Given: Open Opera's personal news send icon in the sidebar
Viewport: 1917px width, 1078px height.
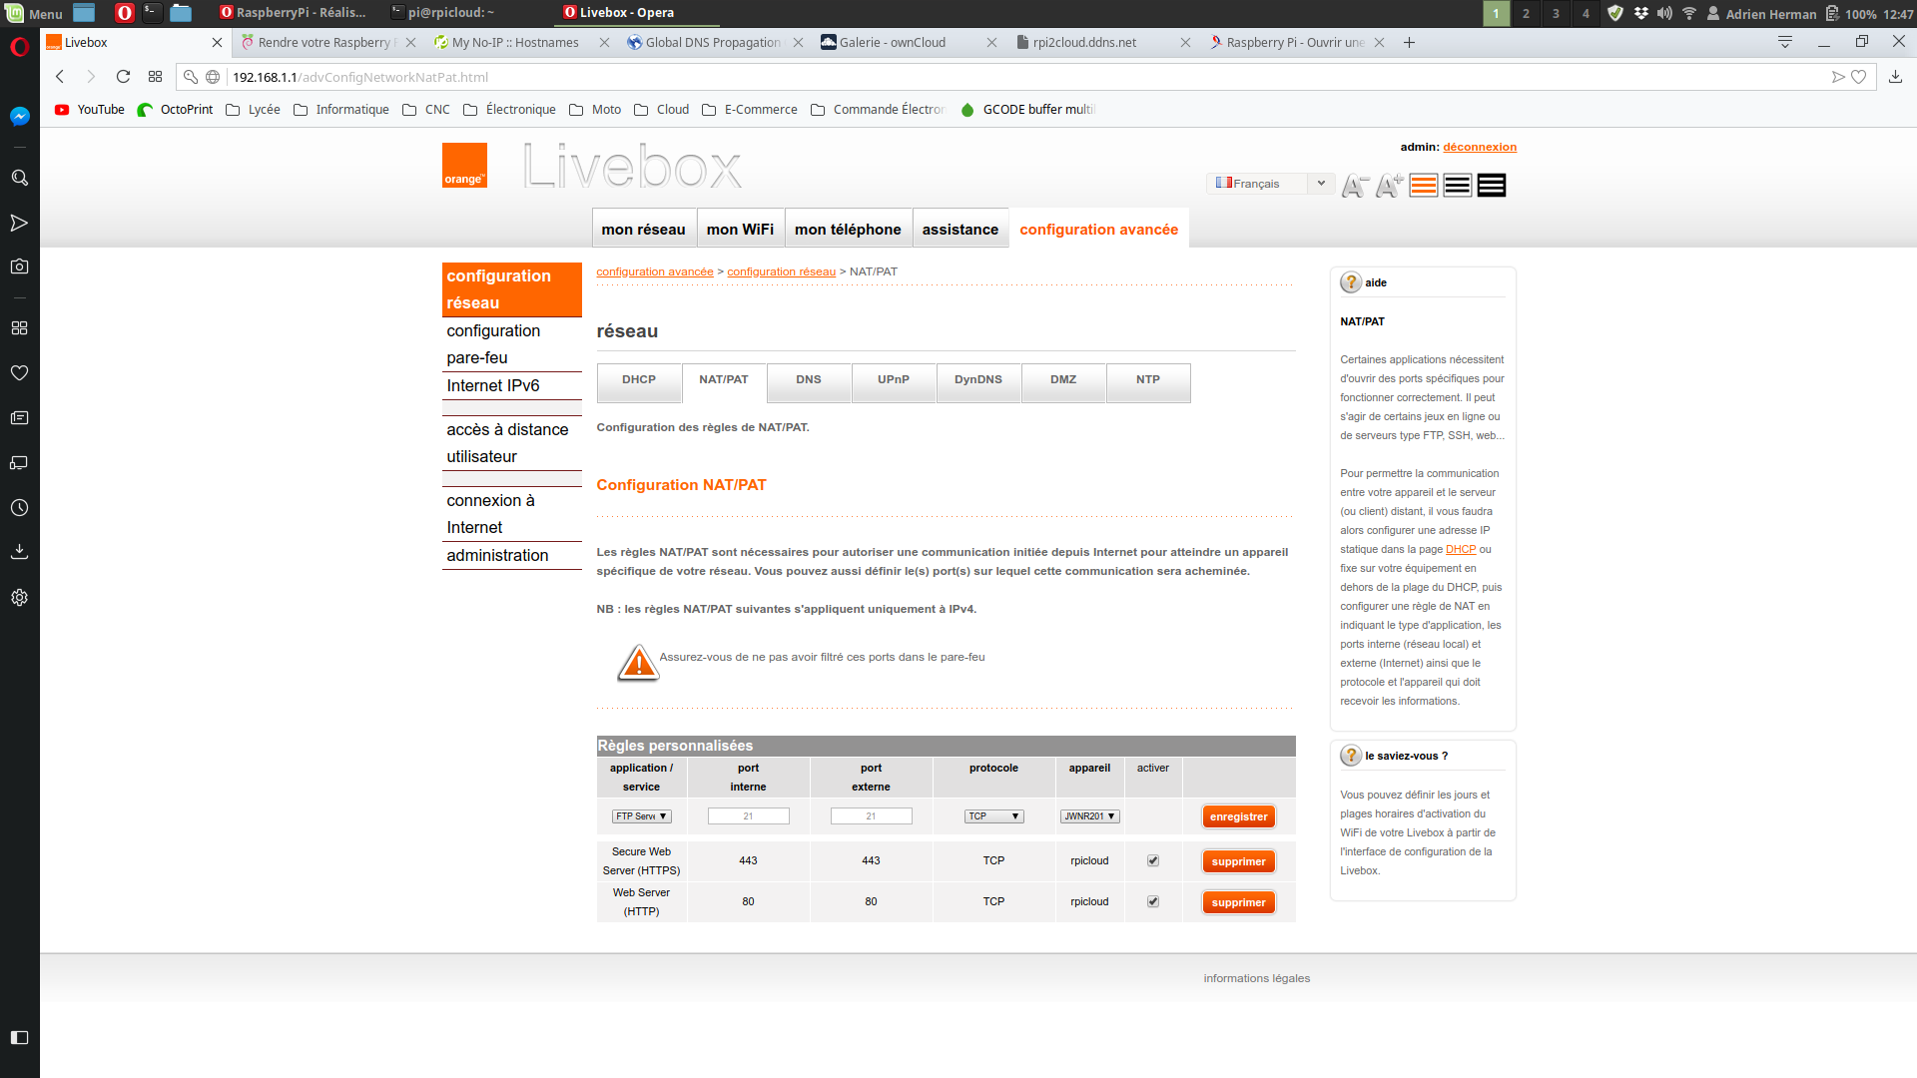Looking at the screenshot, I should 19,223.
